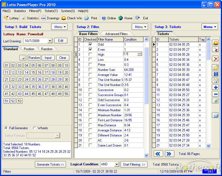Enable the Number Sum filter checkbox
The width and height of the screenshot is (222, 176).
[90, 70]
